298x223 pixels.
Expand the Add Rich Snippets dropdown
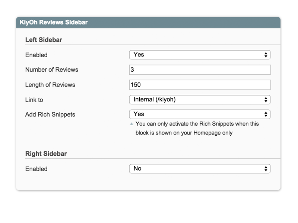[200, 114]
